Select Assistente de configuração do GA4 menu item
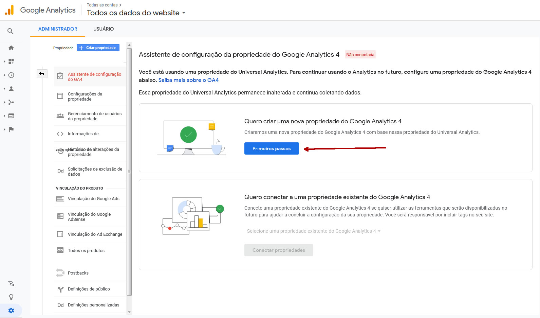 click(x=90, y=77)
